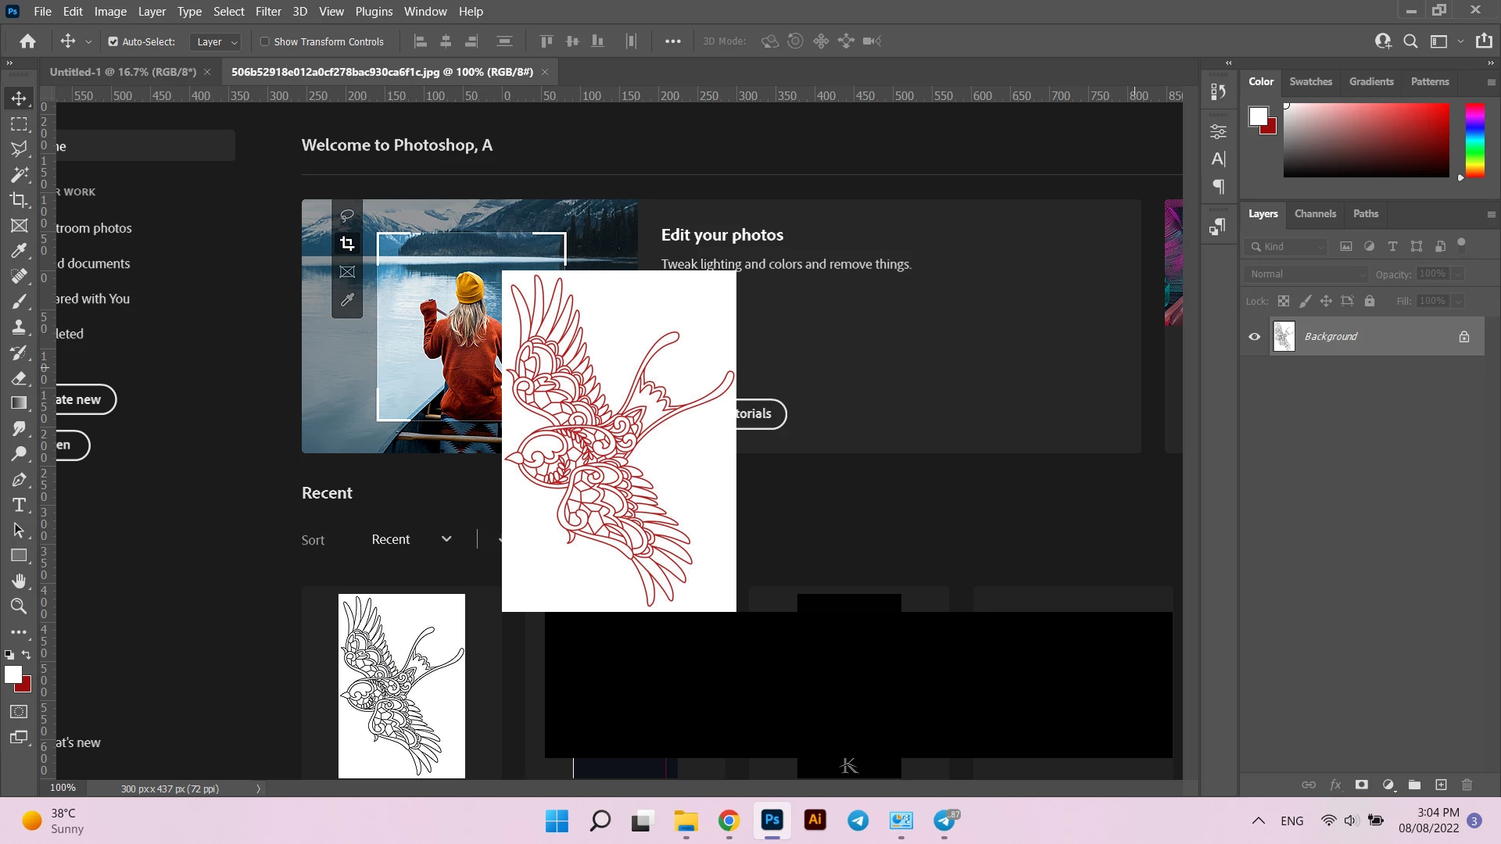Delete the layer with the trash icon
This screenshot has height=844, width=1501.
click(1467, 785)
